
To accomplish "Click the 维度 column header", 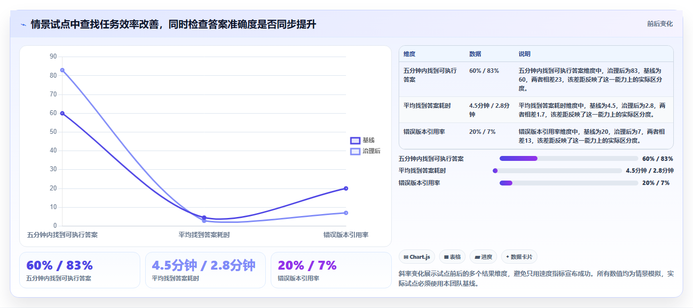I will coord(409,54).
